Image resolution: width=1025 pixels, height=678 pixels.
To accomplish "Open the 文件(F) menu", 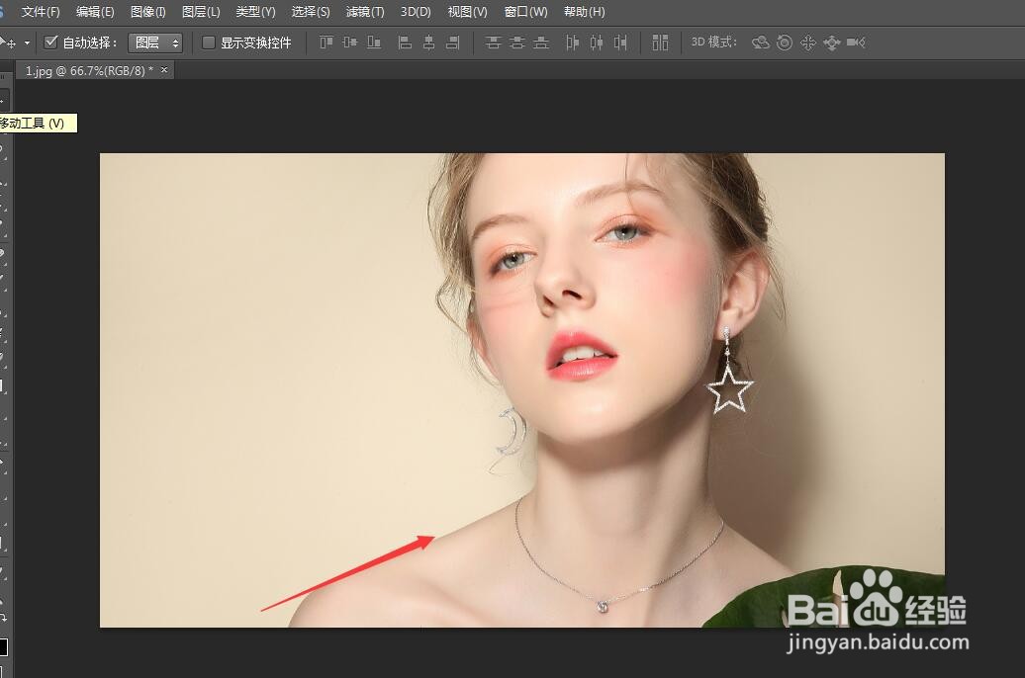I will [40, 12].
